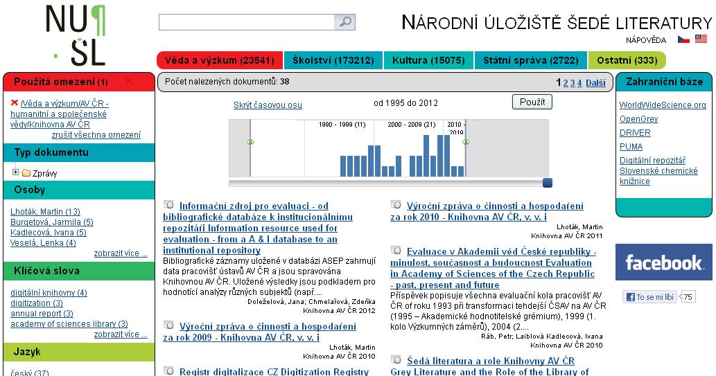The height and width of the screenshot is (376, 716).
Task: Expand the Zprávy tree node
Action: pyautogui.click(x=15, y=172)
